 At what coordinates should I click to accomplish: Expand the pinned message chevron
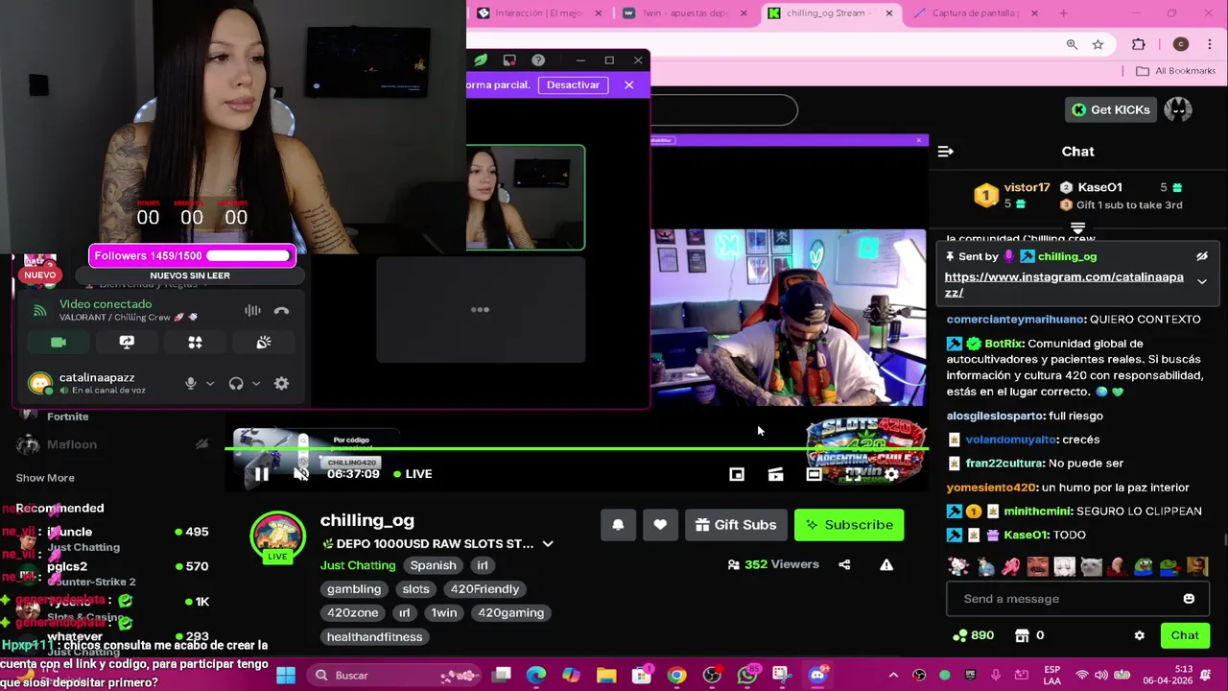[1201, 281]
